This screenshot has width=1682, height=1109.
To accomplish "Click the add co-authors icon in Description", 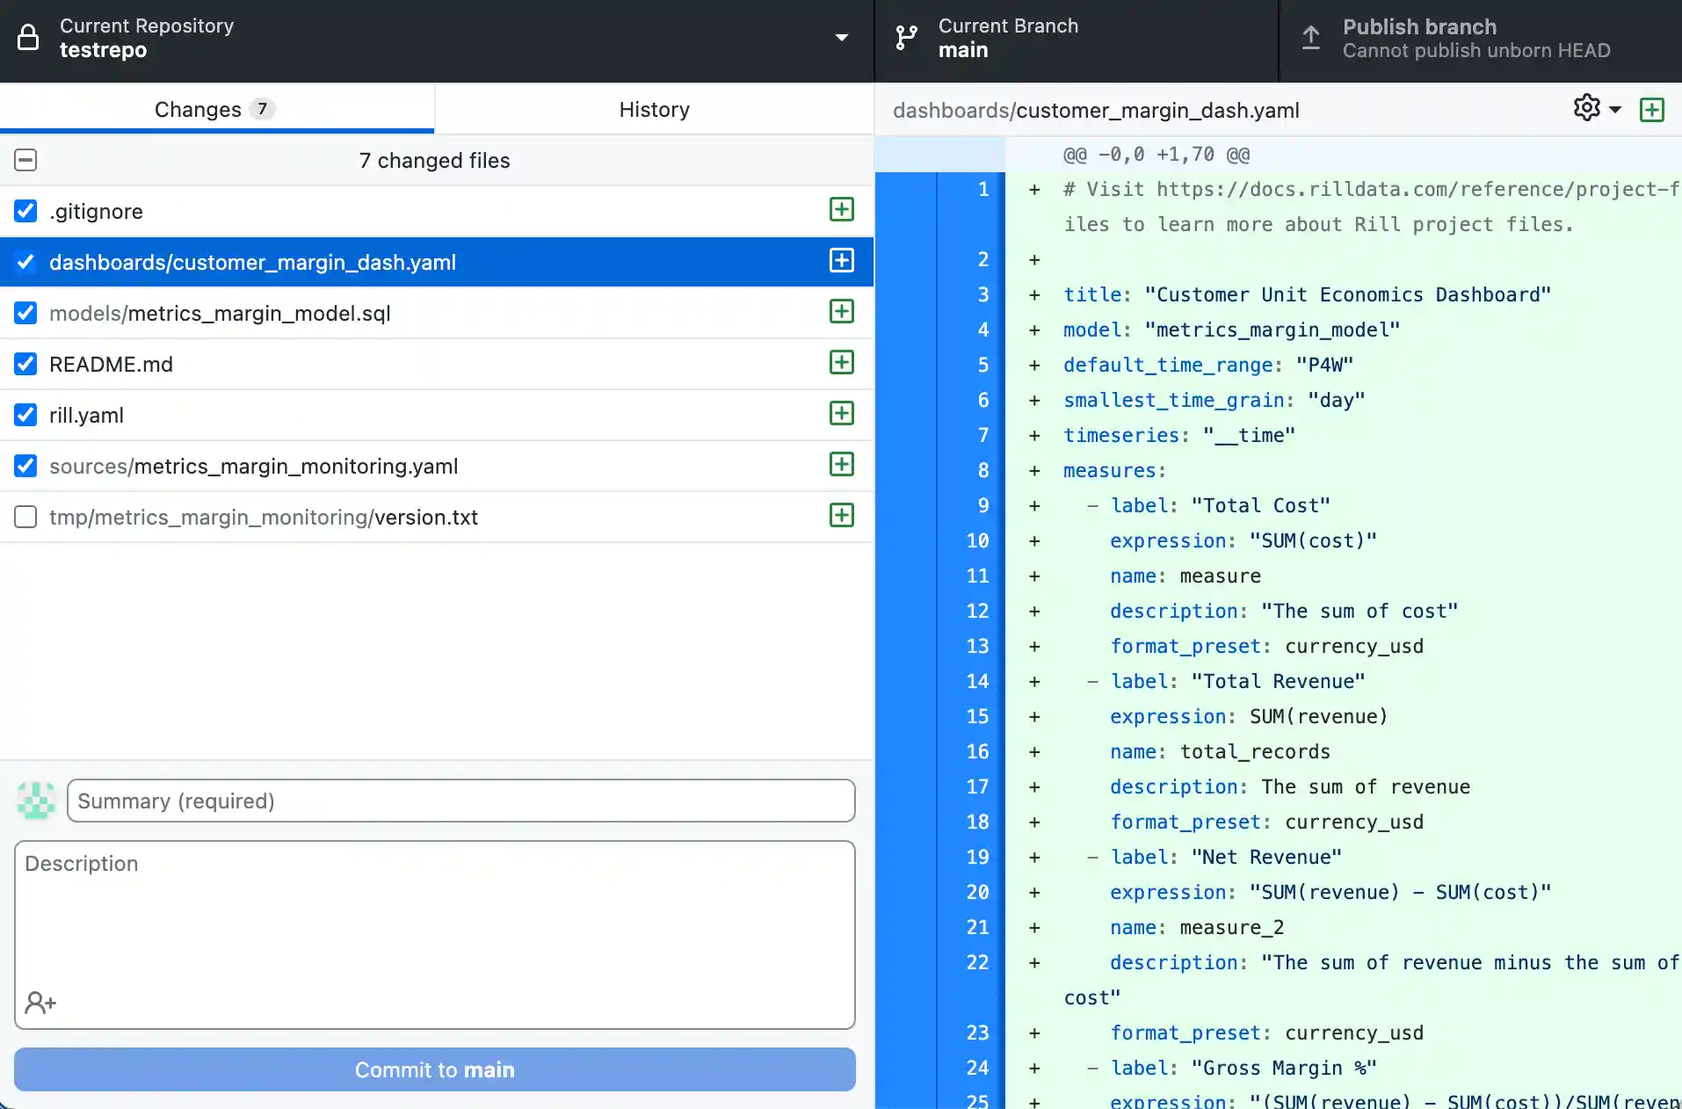I will point(40,1003).
